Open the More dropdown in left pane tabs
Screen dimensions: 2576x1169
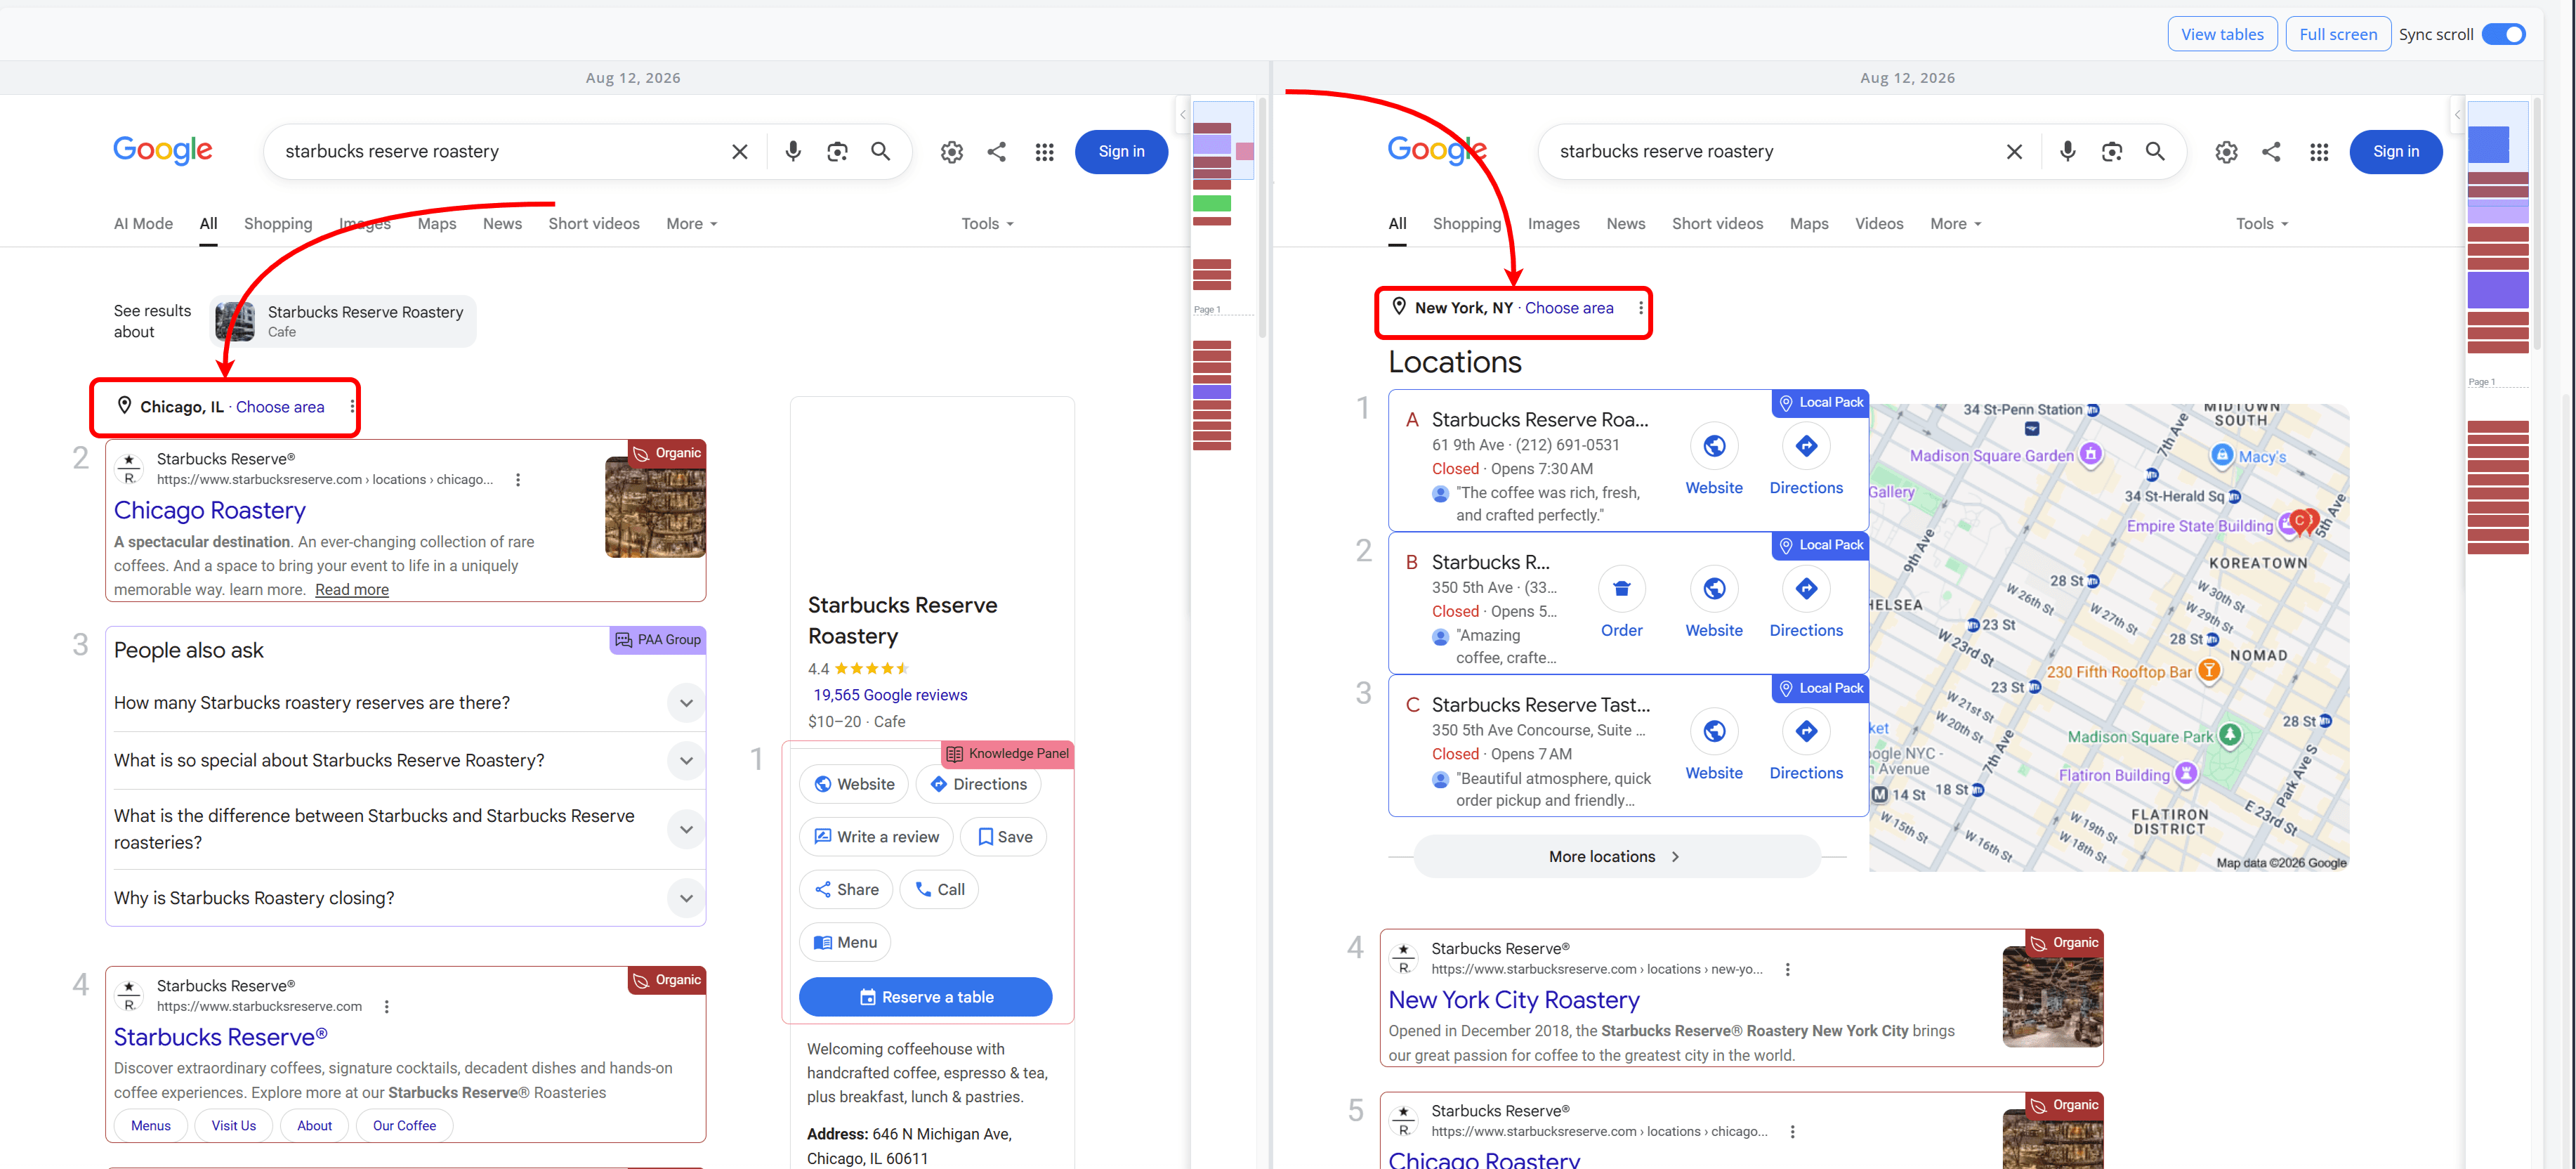692,224
